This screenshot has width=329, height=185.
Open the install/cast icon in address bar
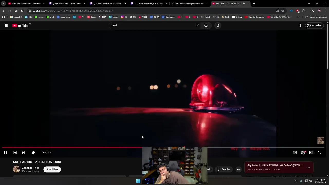coord(277,11)
